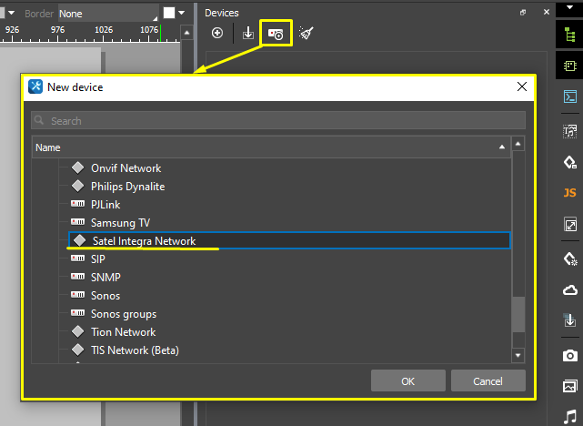Open the cloud sidebar icon

[570, 289]
